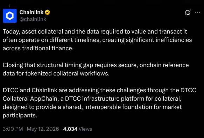The width and height of the screenshot is (204, 138).
Task: Click the Views label
Action: 85,129
